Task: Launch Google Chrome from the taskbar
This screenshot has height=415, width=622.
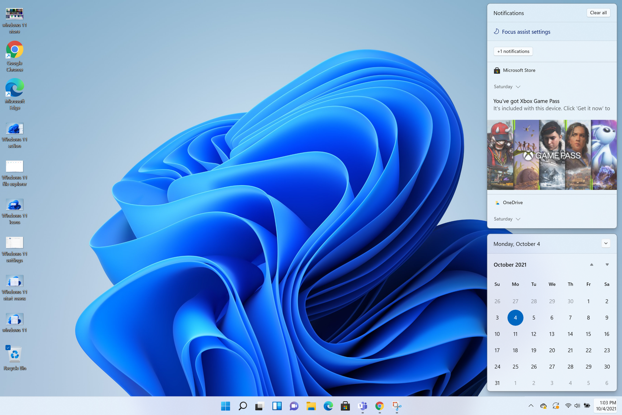Action: (x=379, y=406)
